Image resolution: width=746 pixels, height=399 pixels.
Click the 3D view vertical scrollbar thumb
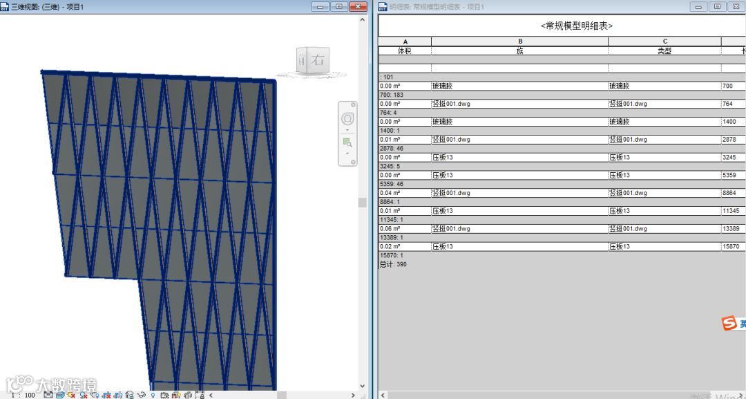point(363,203)
